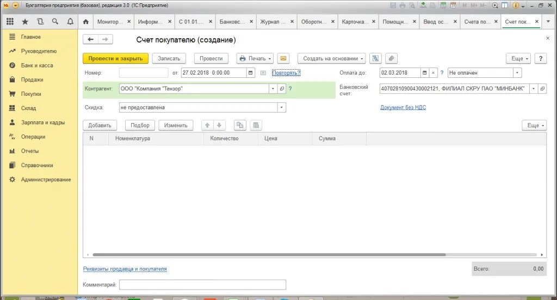The height and width of the screenshot is (300, 557).
Task: Click Изменить button
Action: pyautogui.click(x=176, y=125)
